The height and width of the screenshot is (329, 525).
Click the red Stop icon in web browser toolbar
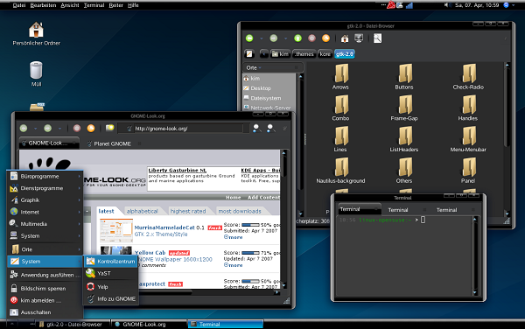point(77,128)
